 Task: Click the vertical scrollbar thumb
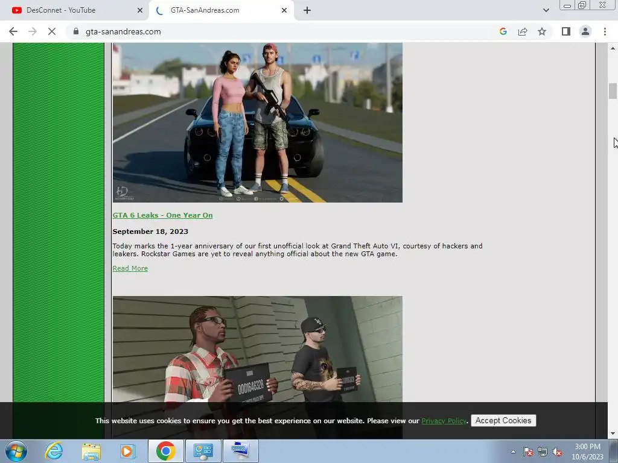(x=613, y=91)
